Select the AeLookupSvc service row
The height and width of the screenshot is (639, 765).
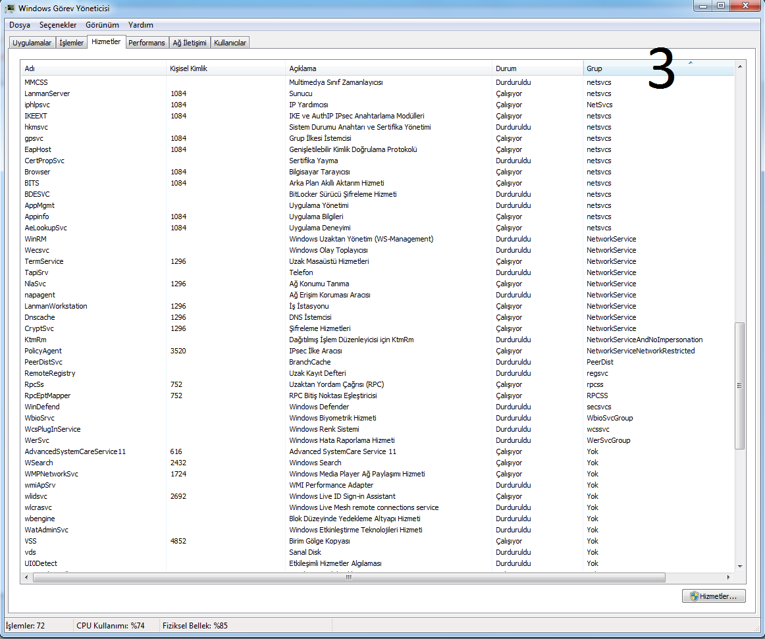coord(377,228)
